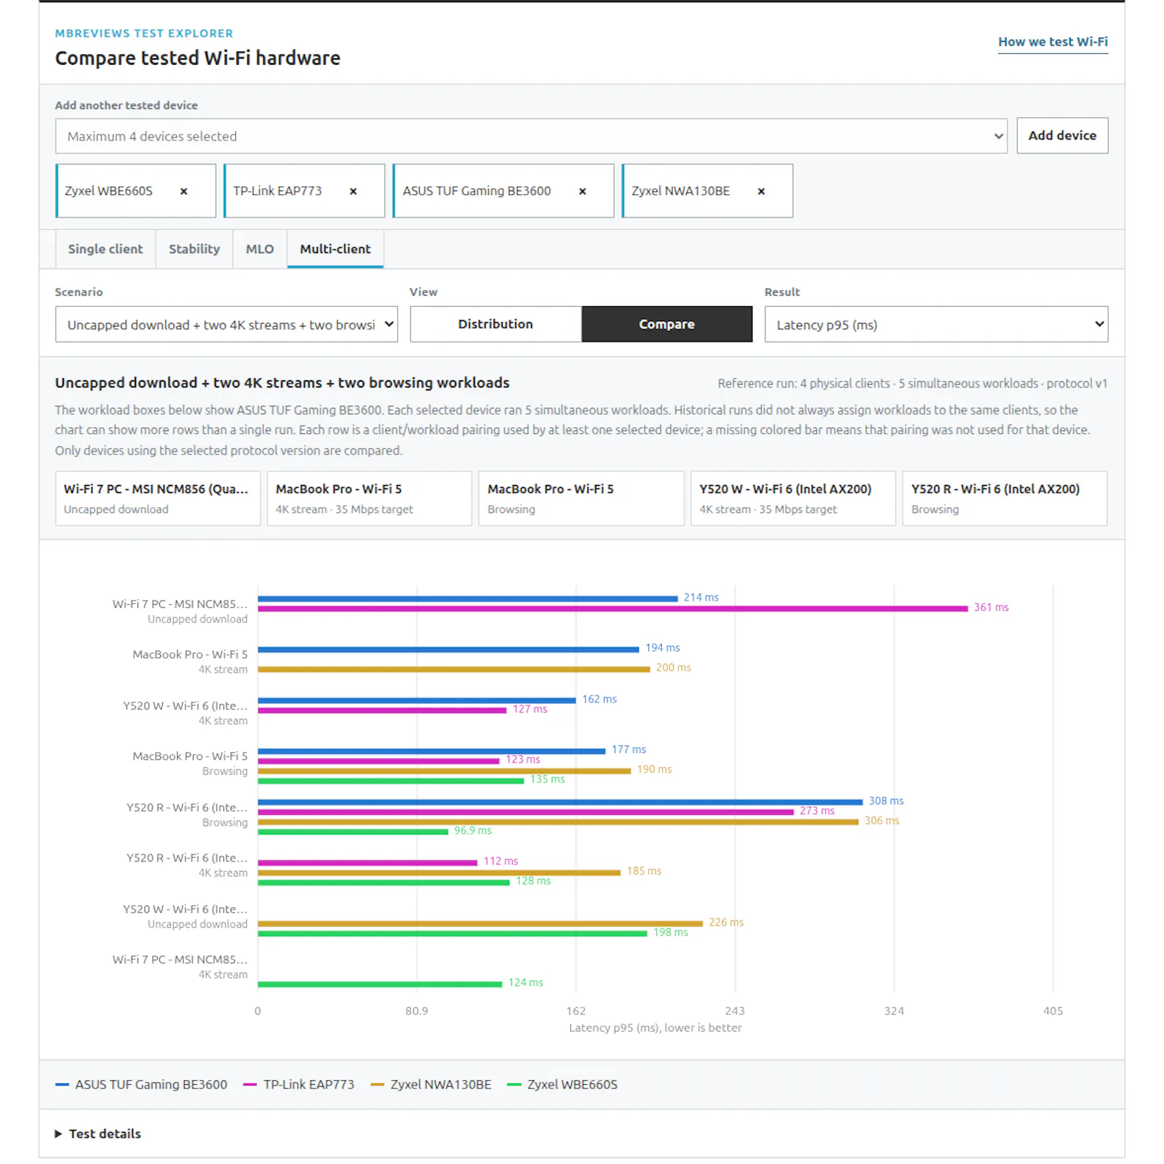Click the 226 ms orange bar

480,923
